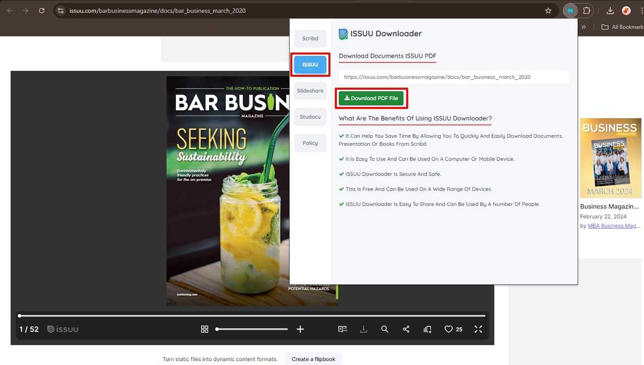The image size is (644, 365).
Task: Click the 1 / 52 page counter
Action: (29, 329)
